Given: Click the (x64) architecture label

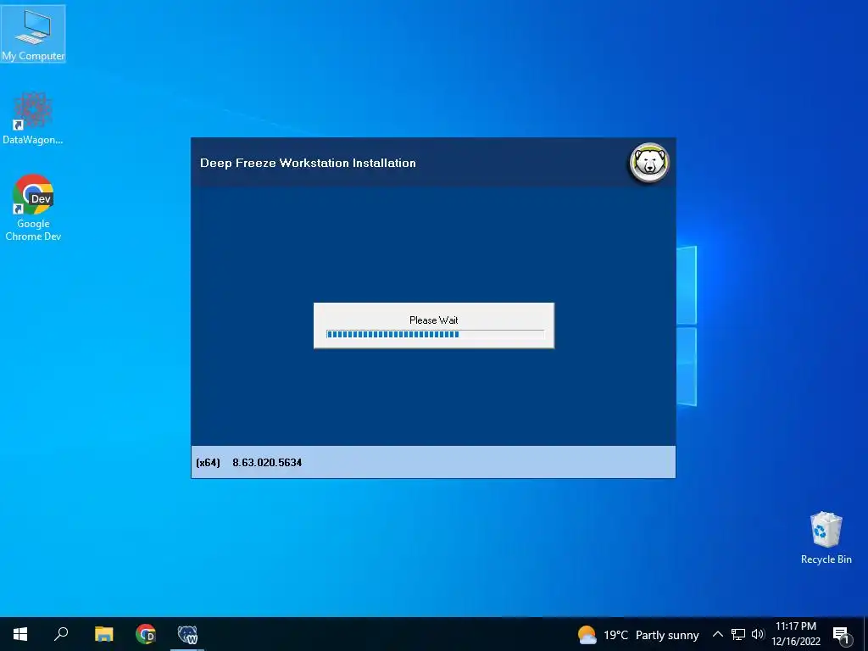Looking at the screenshot, I should point(209,463).
